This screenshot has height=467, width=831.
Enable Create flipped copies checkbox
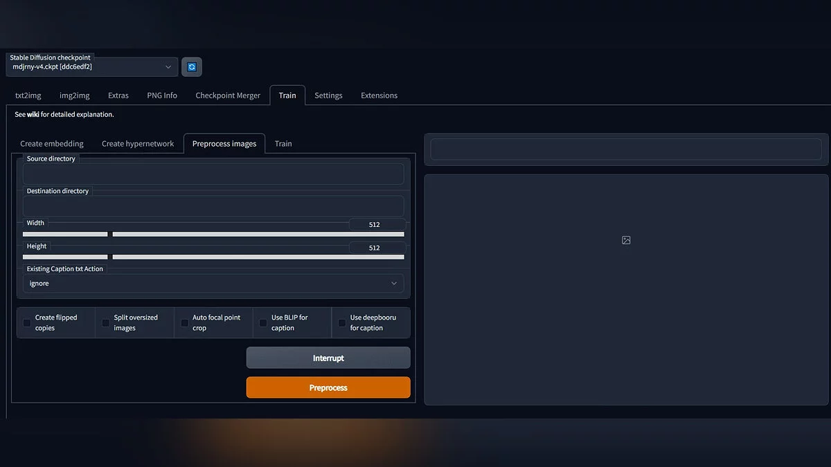click(x=27, y=323)
